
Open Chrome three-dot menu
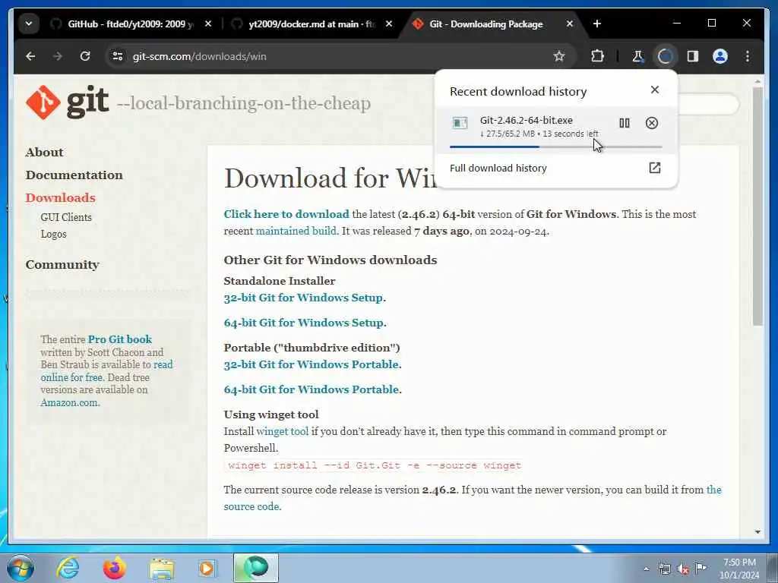[748, 56]
